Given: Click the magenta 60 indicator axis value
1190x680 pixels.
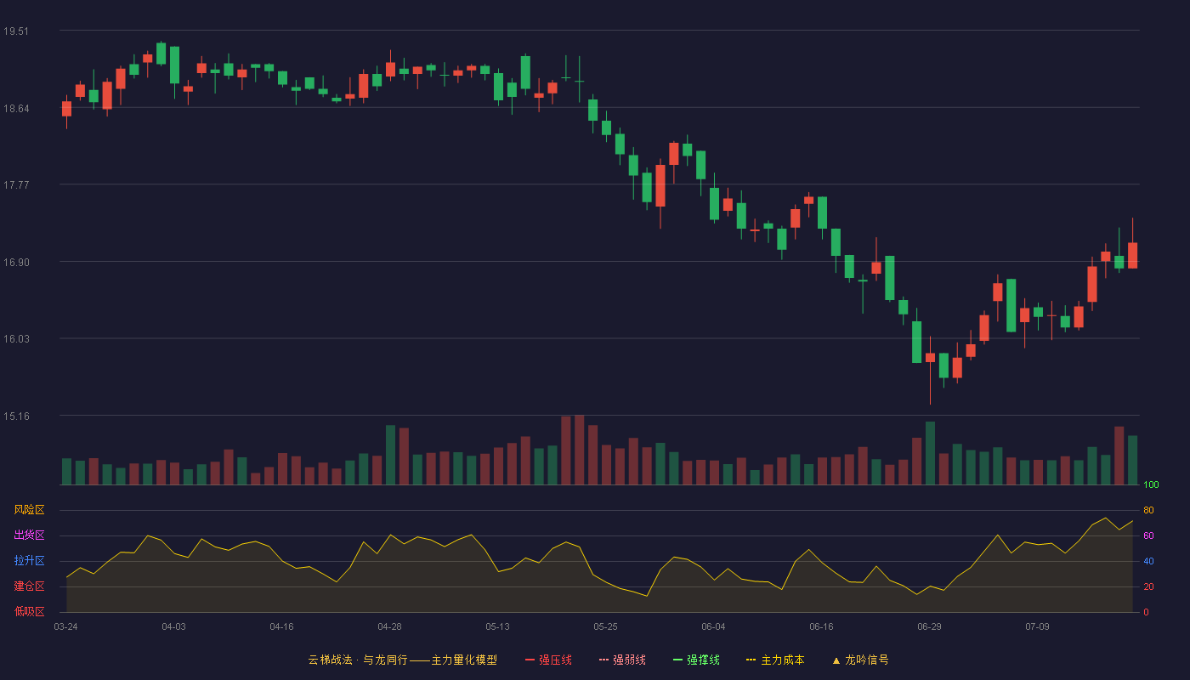Looking at the screenshot, I should (1148, 535).
